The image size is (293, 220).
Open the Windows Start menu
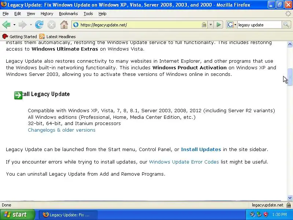pyautogui.click(x=17, y=214)
